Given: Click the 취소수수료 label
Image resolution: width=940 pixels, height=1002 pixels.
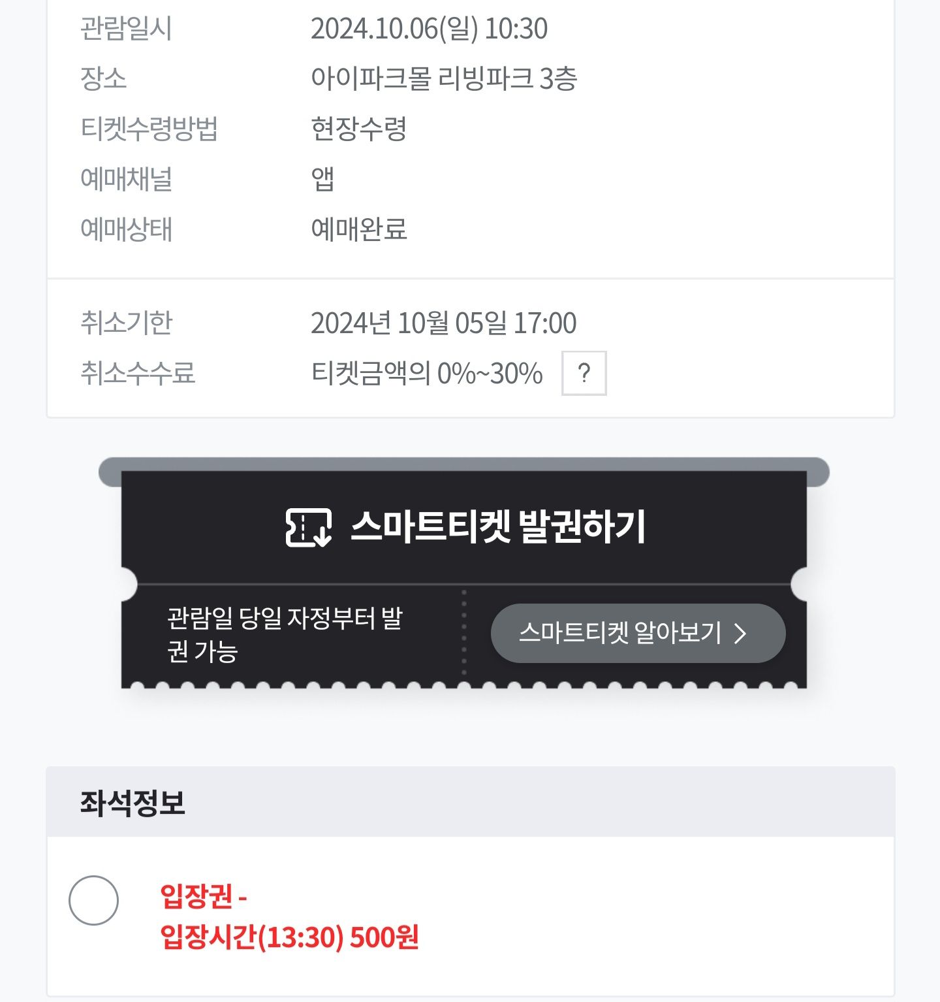Looking at the screenshot, I should coord(138,373).
